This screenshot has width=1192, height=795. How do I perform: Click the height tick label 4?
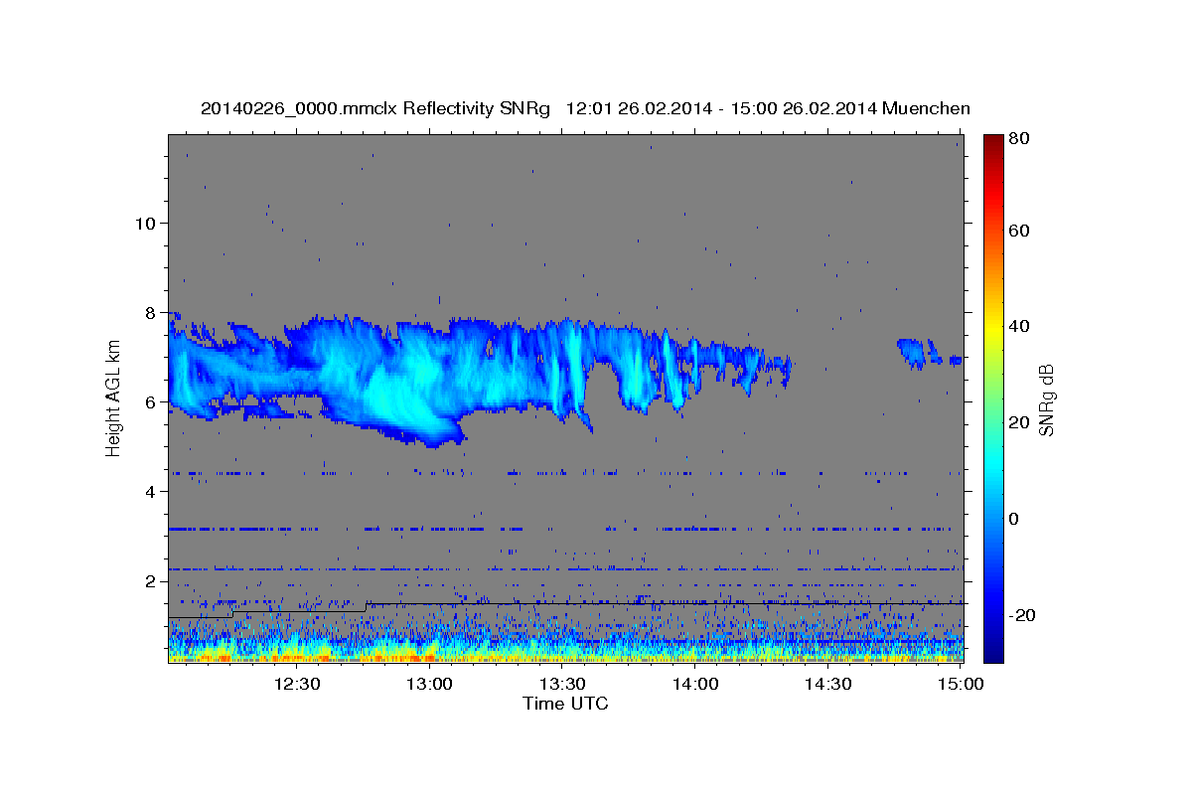[x=151, y=491]
